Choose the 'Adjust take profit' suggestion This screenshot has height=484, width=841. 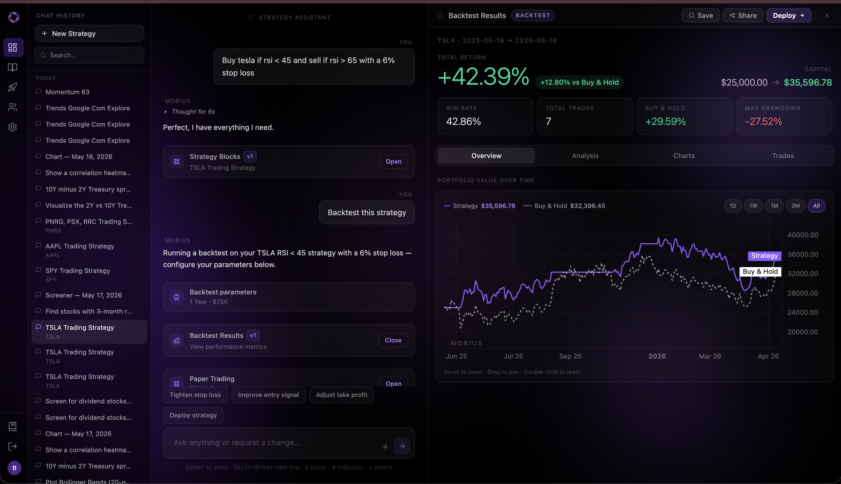coord(341,395)
